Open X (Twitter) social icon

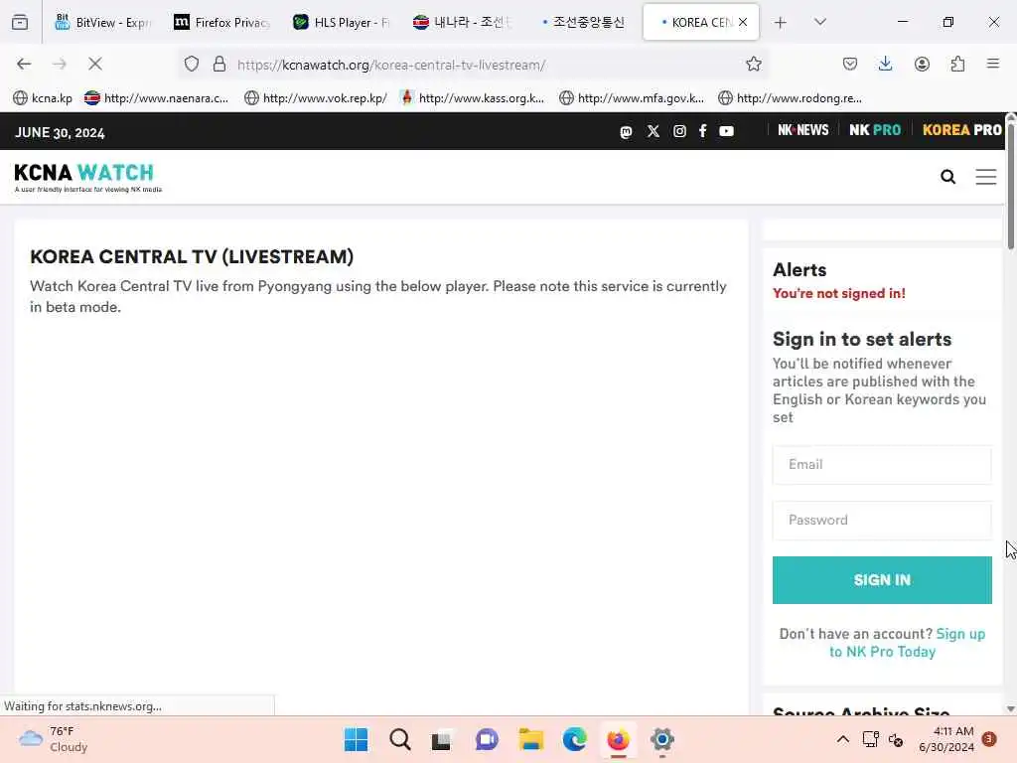(654, 131)
